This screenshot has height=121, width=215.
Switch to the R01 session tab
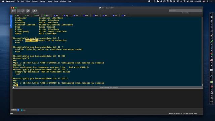(17, 15)
